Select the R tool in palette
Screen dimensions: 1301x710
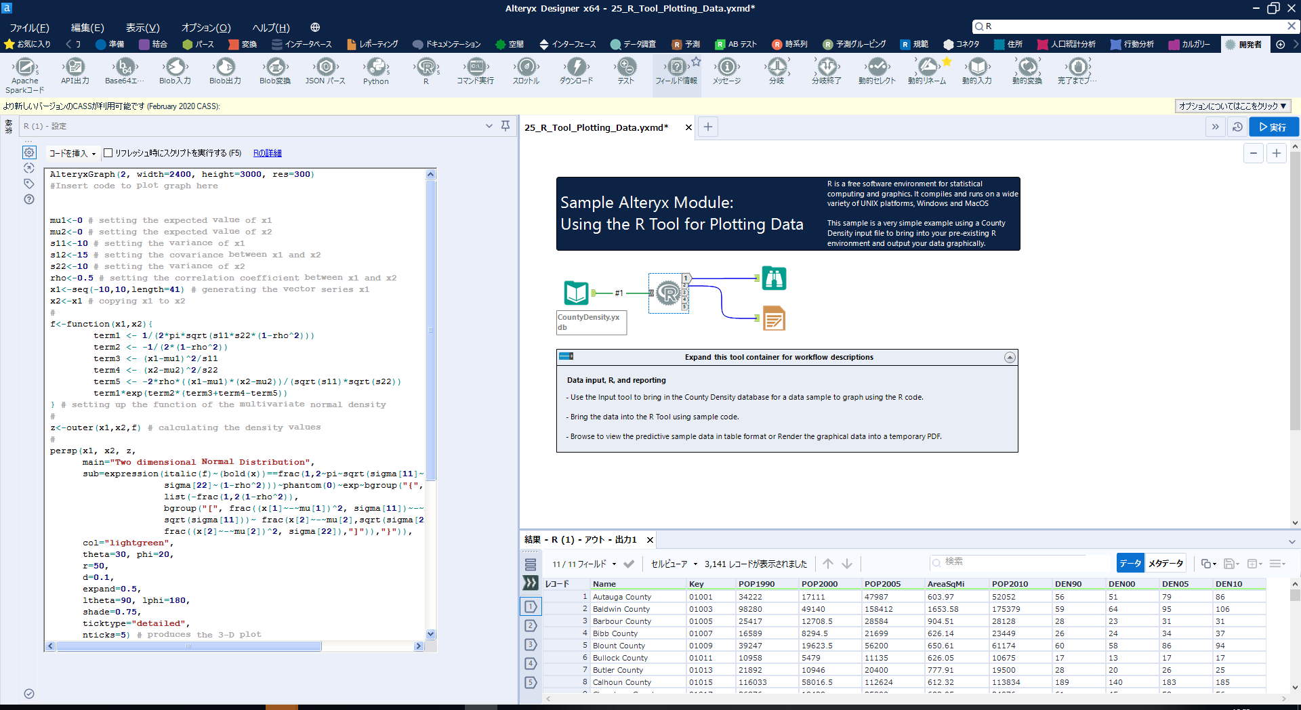[426, 70]
